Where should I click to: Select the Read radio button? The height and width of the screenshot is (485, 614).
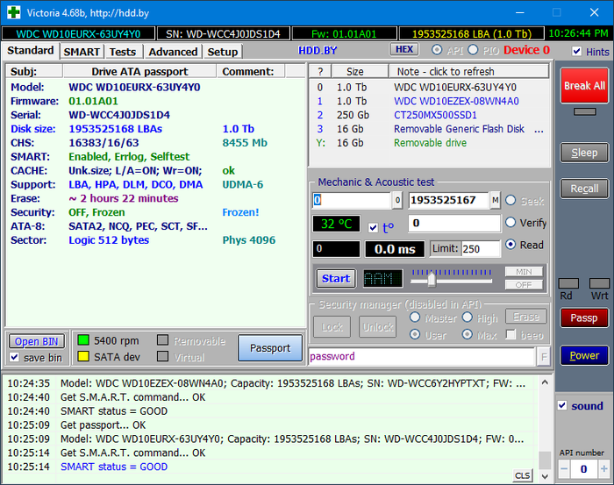[x=510, y=245]
